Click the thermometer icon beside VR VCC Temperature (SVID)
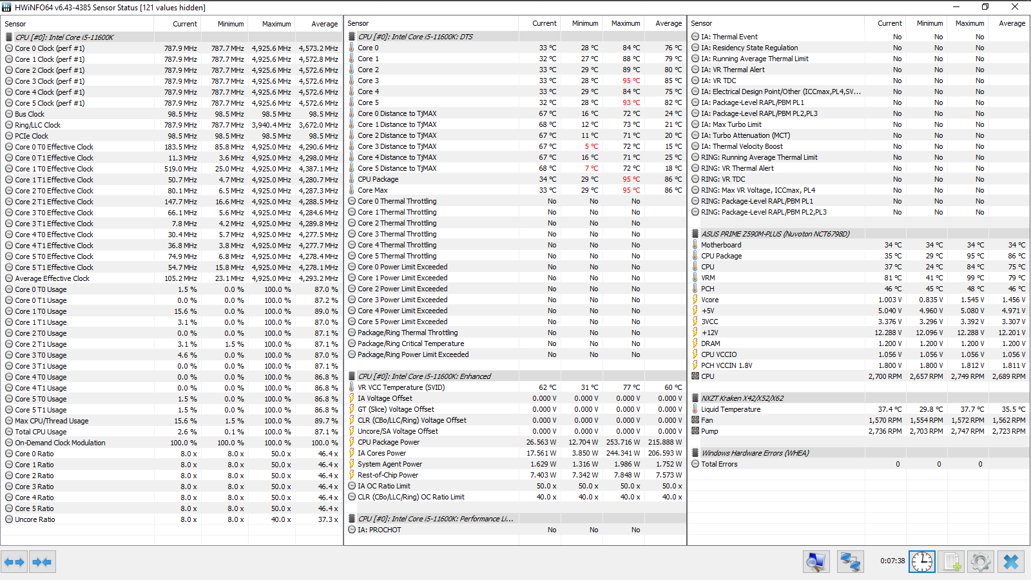The image size is (1031, 580). click(352, 387)
